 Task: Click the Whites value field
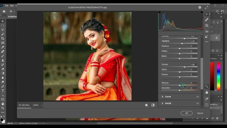[193, 51]
